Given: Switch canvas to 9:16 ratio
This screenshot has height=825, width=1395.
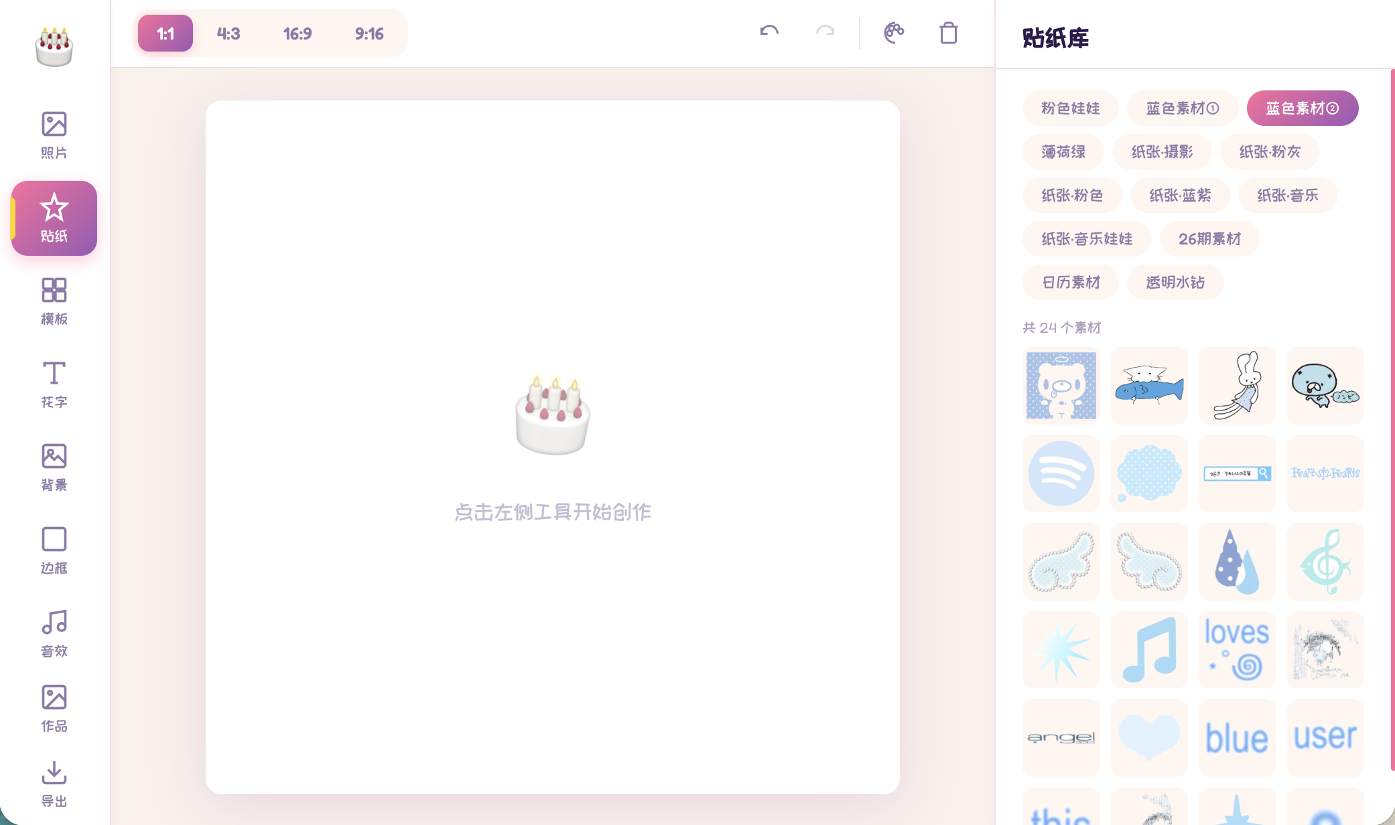Looking at the screenshot, I should (x=369, y=33).
